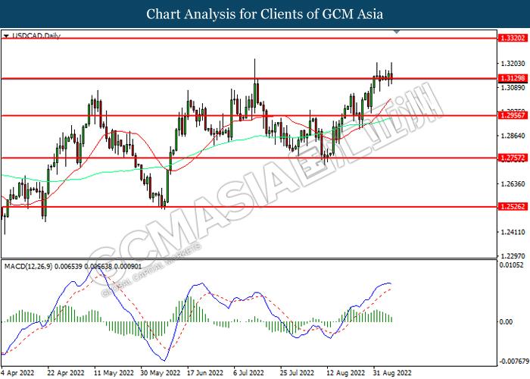
Task: Select the 1.33202 resistance price label
Action: click(x=512, y=38)
